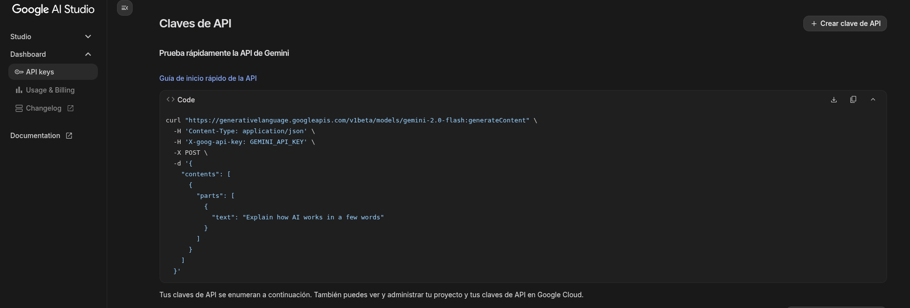This screenshot has width=910, height=308.
Task: Expand the Studio section chevron
Action: (88, 37)
